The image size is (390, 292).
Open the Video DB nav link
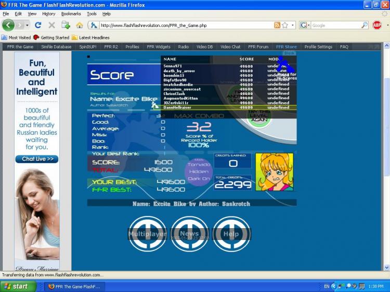(204, 47)
